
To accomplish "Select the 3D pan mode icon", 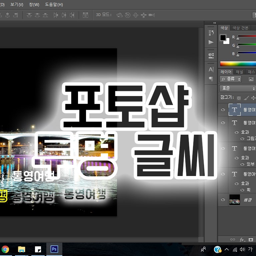I will 136,15.
